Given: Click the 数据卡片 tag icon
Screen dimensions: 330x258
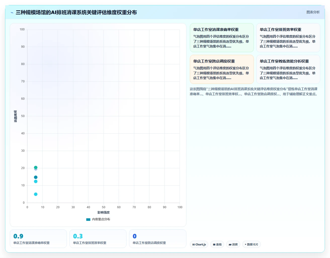Looking at the screenshot, I should tap(245, 244).
